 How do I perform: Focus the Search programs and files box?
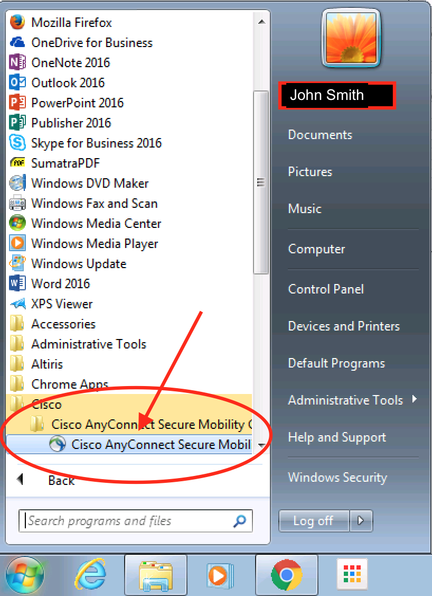click(135, 521)
